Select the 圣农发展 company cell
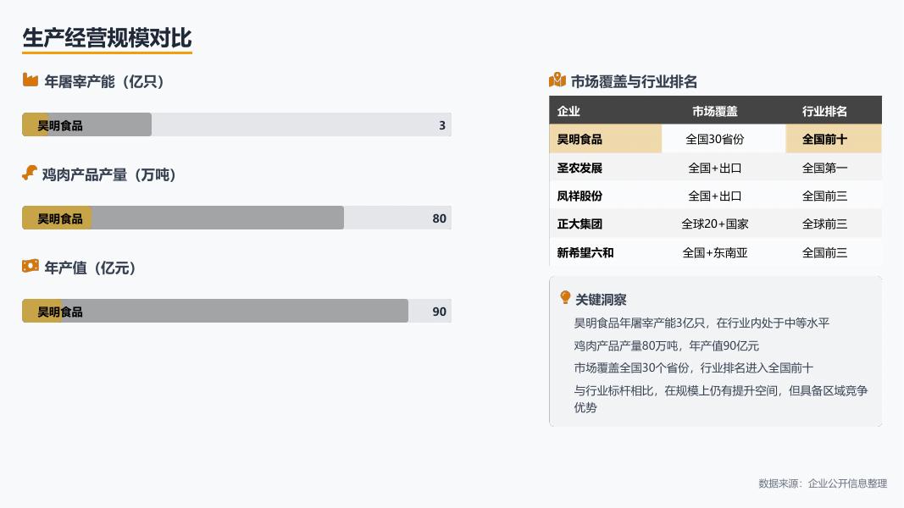The image size is (904, 508). coord(580,168)
